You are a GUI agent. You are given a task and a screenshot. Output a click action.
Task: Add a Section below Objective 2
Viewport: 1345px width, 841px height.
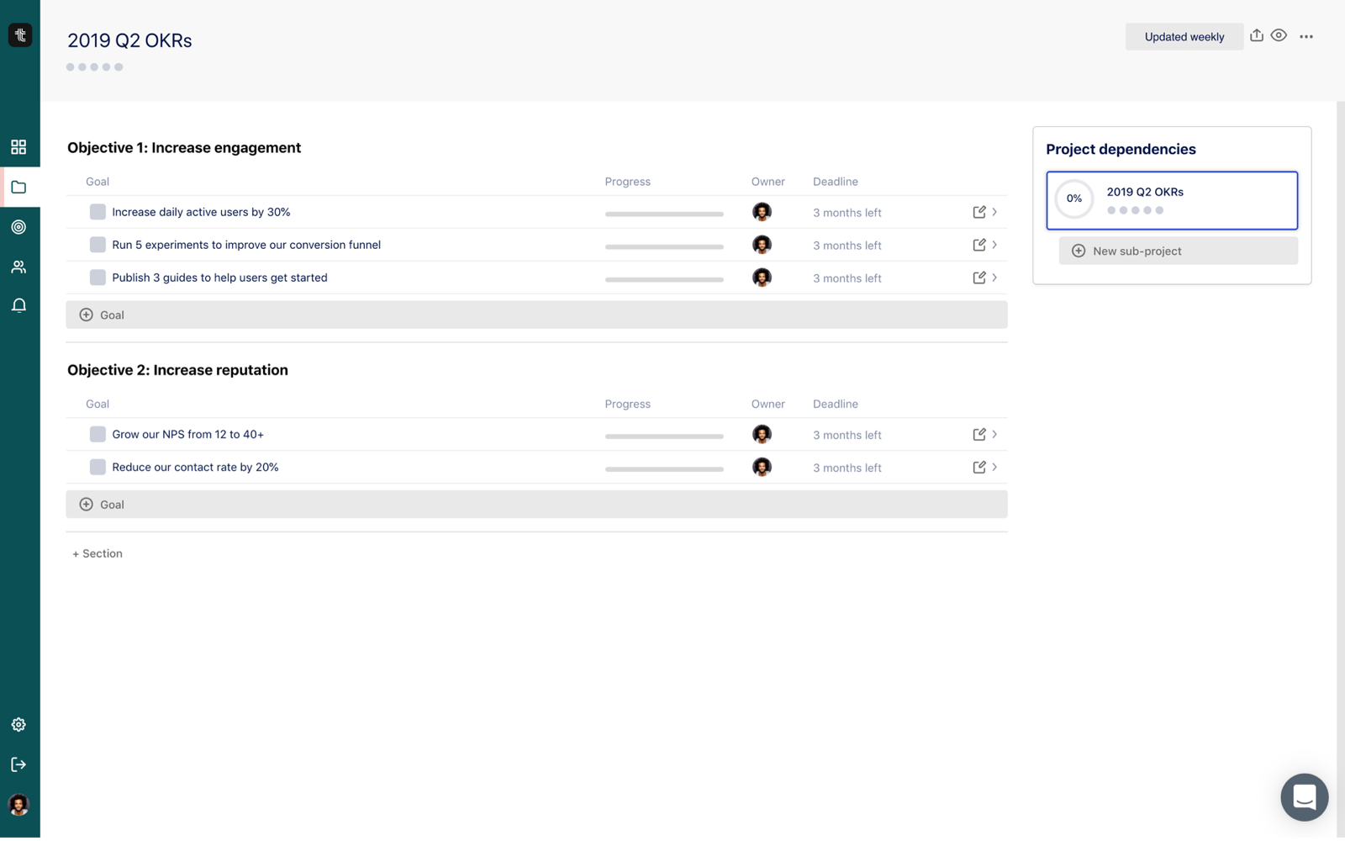click(x=97, y=553)
